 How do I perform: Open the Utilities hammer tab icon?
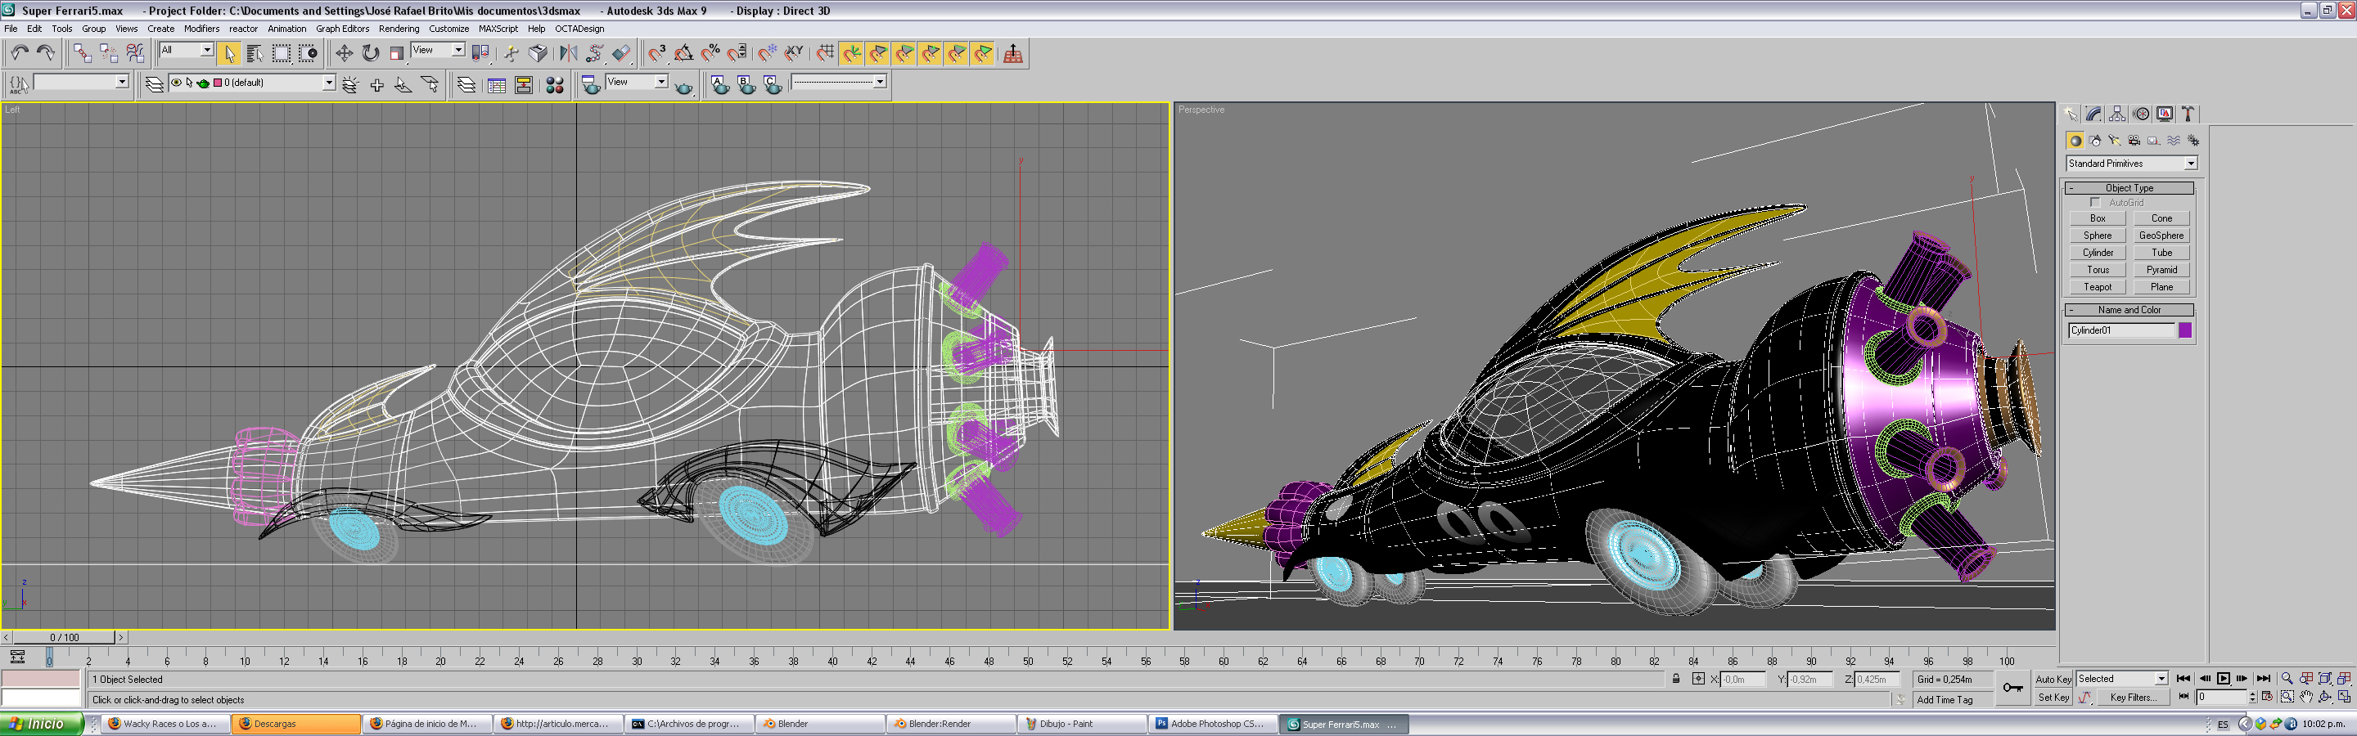pos(2188,114)
